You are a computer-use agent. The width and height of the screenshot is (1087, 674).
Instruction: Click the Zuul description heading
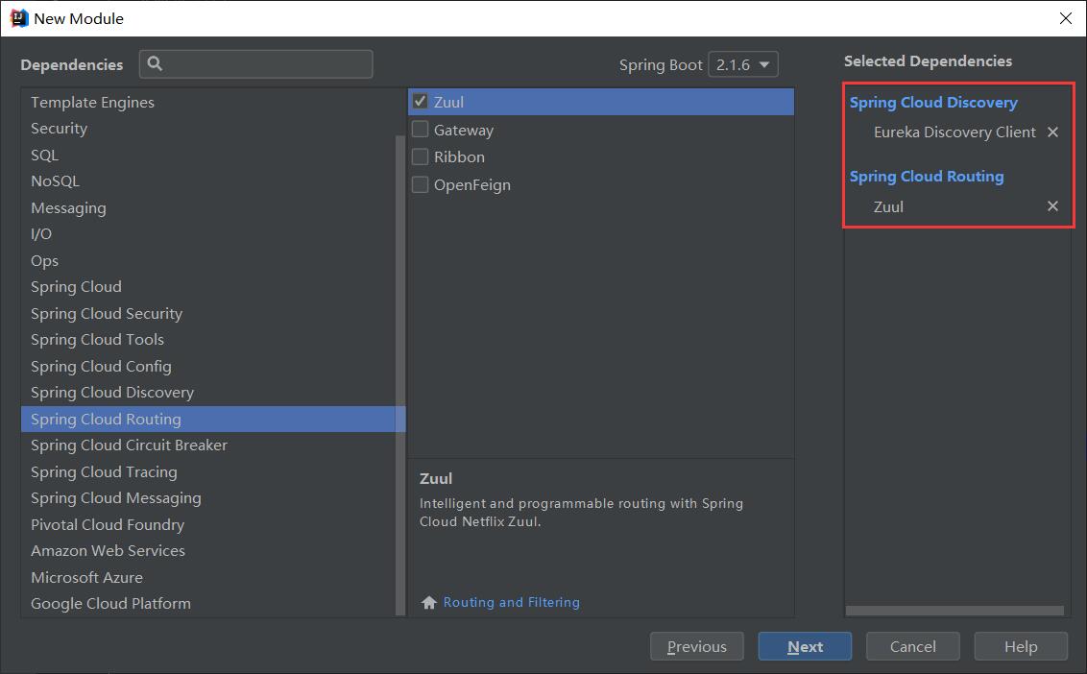click(x=435, y=478)
